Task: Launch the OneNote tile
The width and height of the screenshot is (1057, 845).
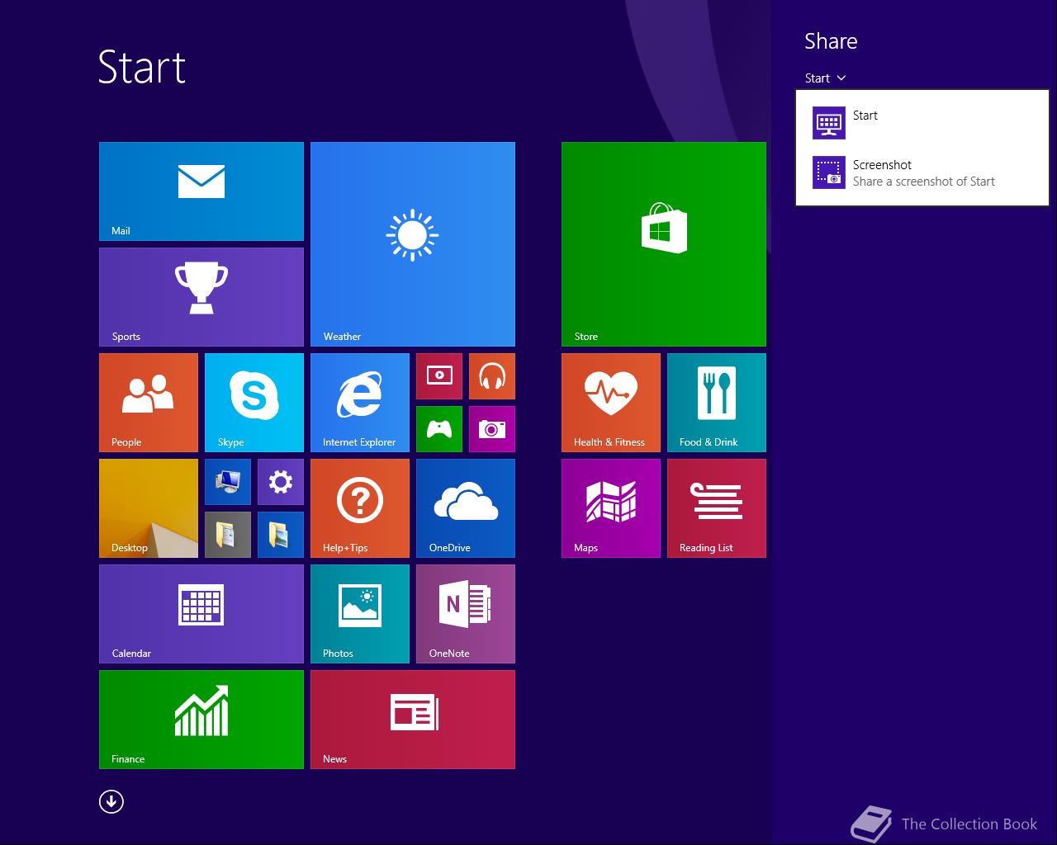Action: 466,614
